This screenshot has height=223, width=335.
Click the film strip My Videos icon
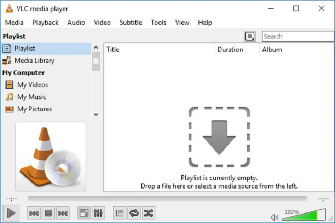[9, 85]
